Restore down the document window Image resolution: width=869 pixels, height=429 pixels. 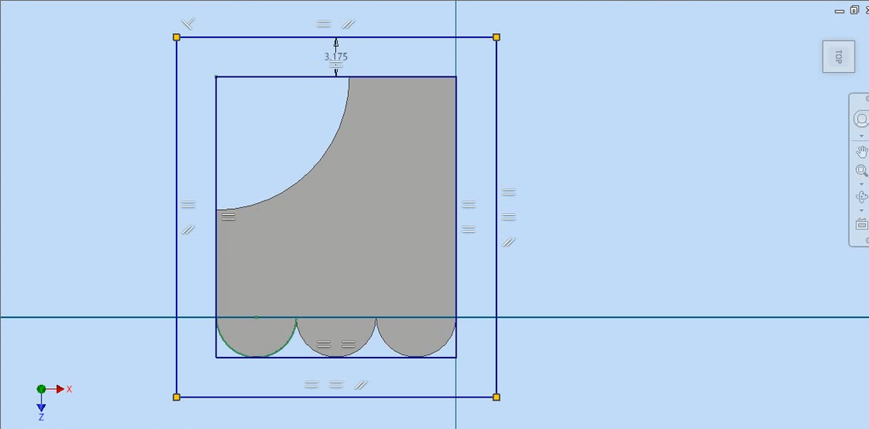[854, 10]
